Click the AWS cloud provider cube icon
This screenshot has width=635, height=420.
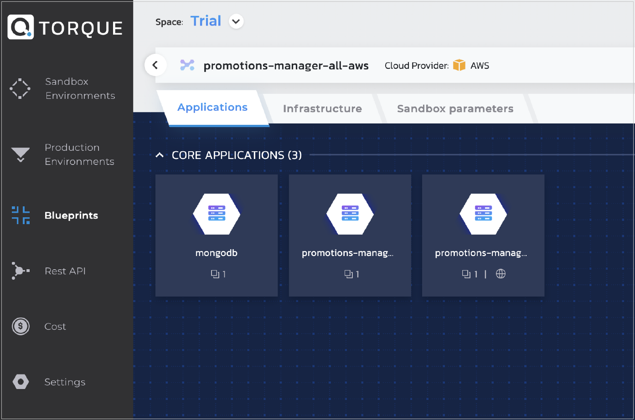point(459,65)
